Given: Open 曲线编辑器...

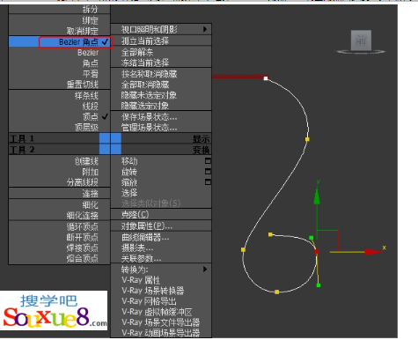Looking at the screenshot, I should [161, 237].
